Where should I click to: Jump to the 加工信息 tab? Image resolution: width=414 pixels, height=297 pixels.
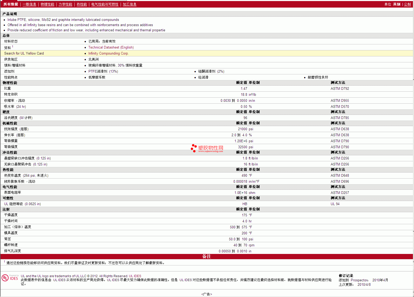(129, 4)
